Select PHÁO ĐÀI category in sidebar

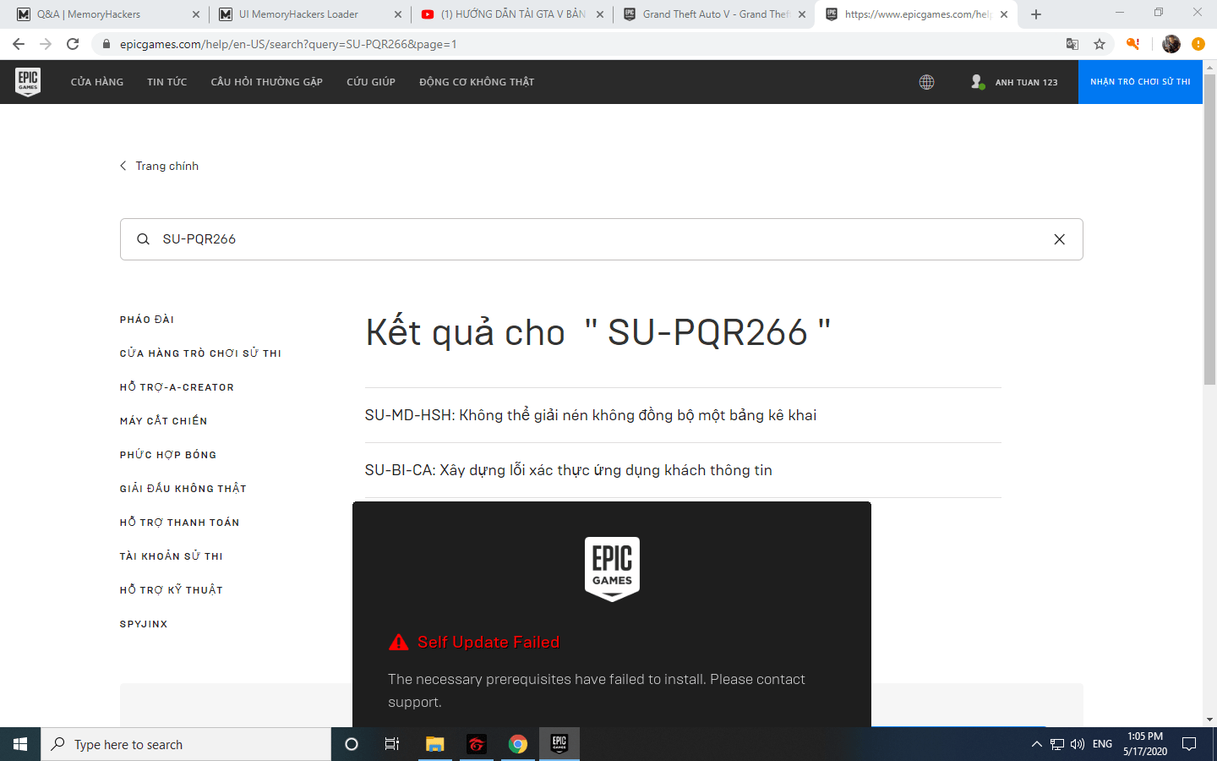pyautogui.click(x=147, y=320)
